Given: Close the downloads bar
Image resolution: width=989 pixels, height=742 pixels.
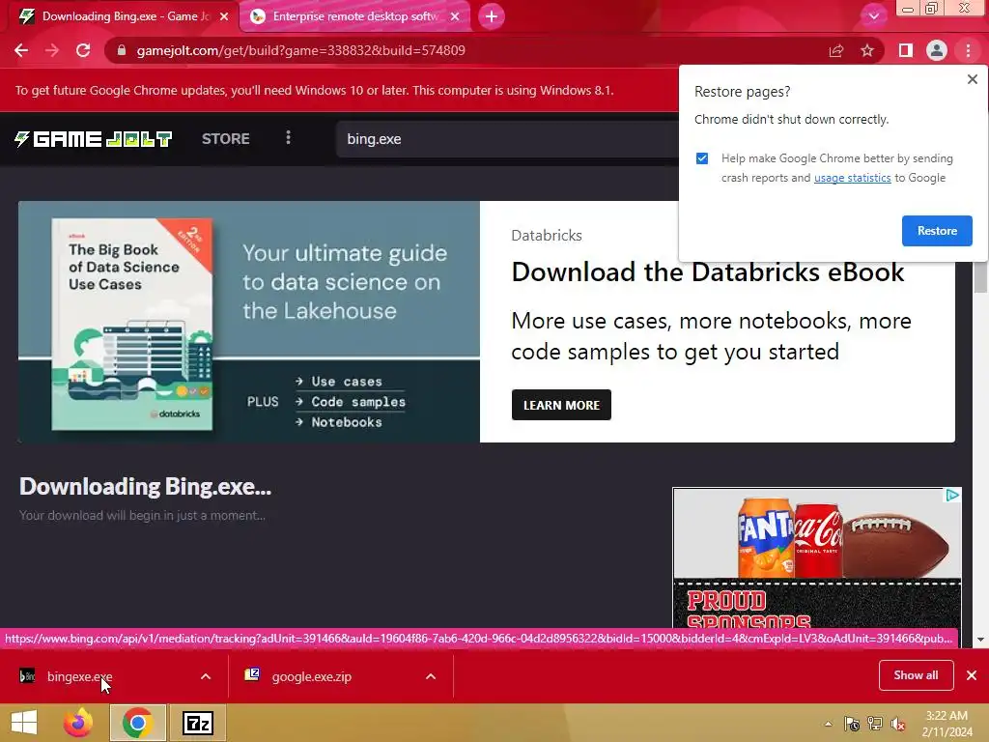Looking at the screenshot, I should (972, 675).
